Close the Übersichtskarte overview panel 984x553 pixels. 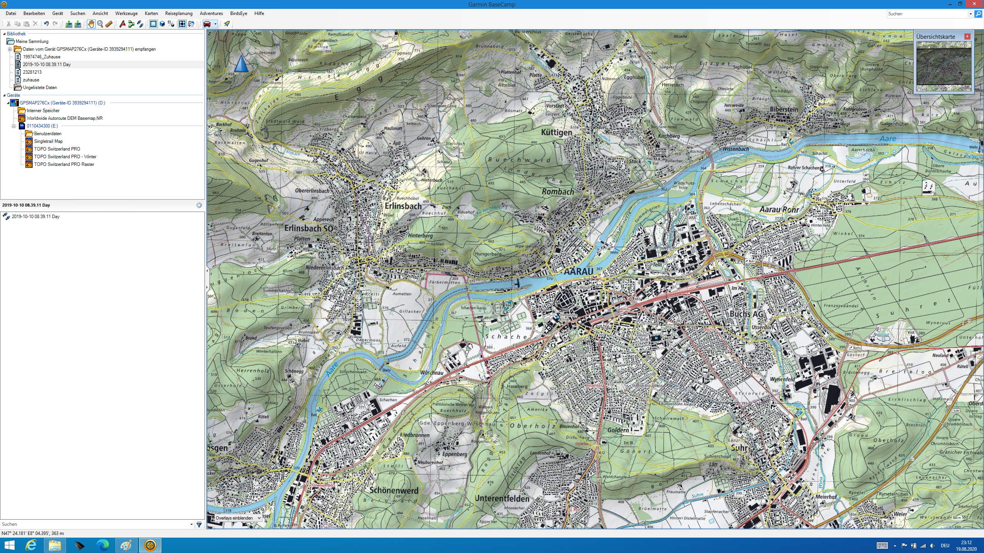(967, 36)
